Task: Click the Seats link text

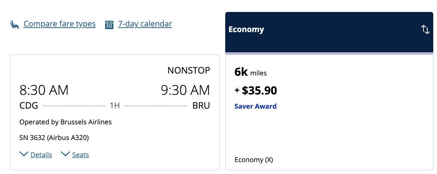Action: click(80, 155)
